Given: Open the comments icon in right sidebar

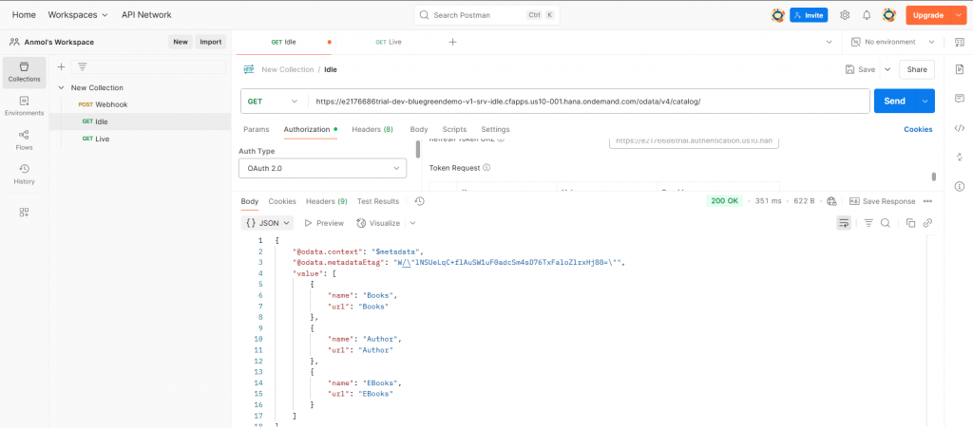Looking at the screenshot, I should 960,99.
